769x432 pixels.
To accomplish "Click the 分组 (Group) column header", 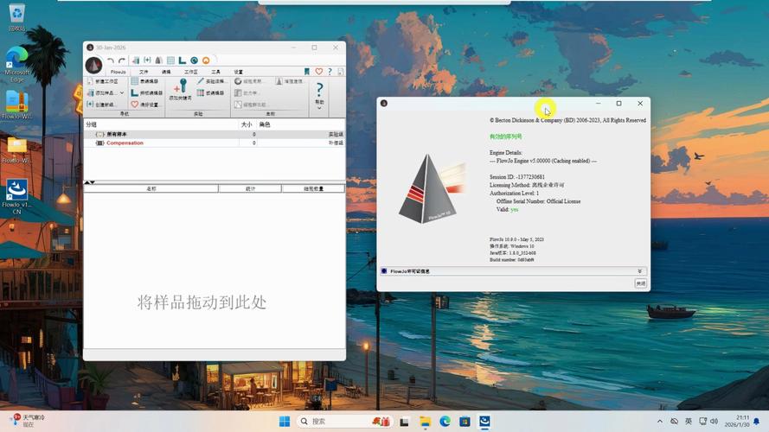I will [162, 124].
